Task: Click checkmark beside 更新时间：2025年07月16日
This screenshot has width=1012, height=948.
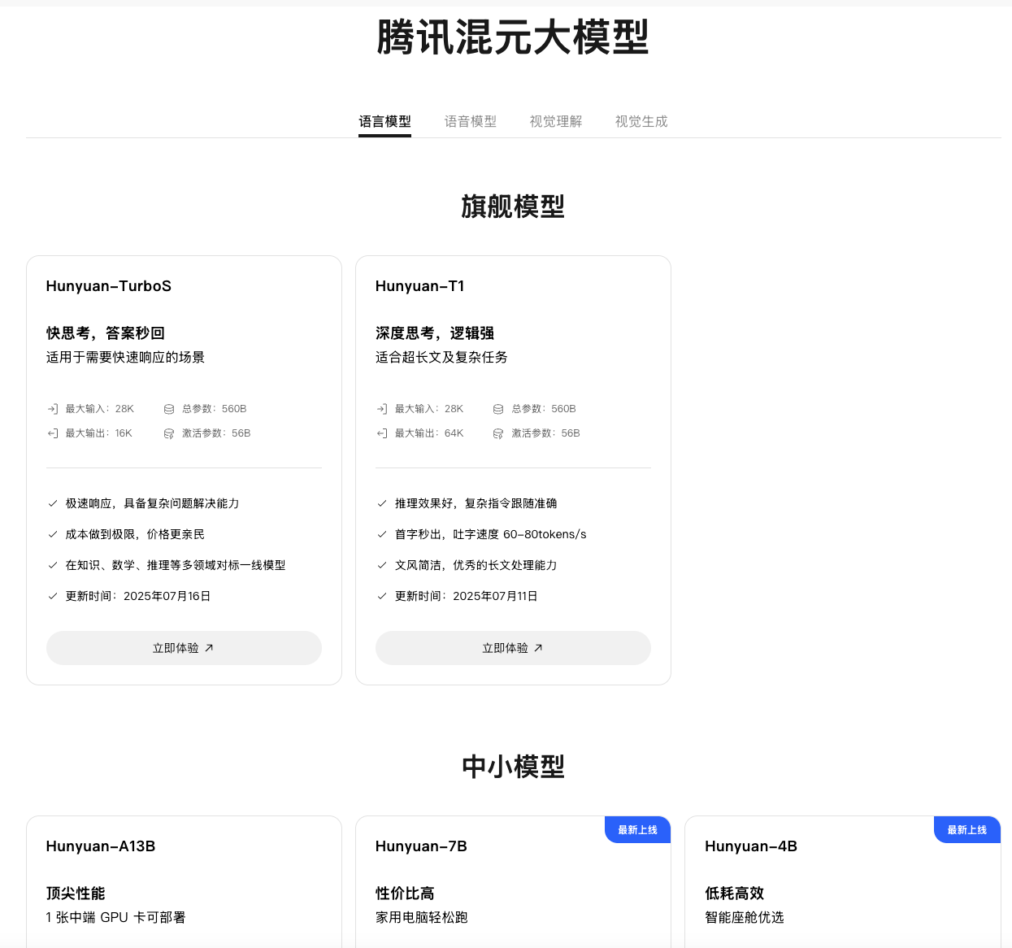Action: point(53,596)
